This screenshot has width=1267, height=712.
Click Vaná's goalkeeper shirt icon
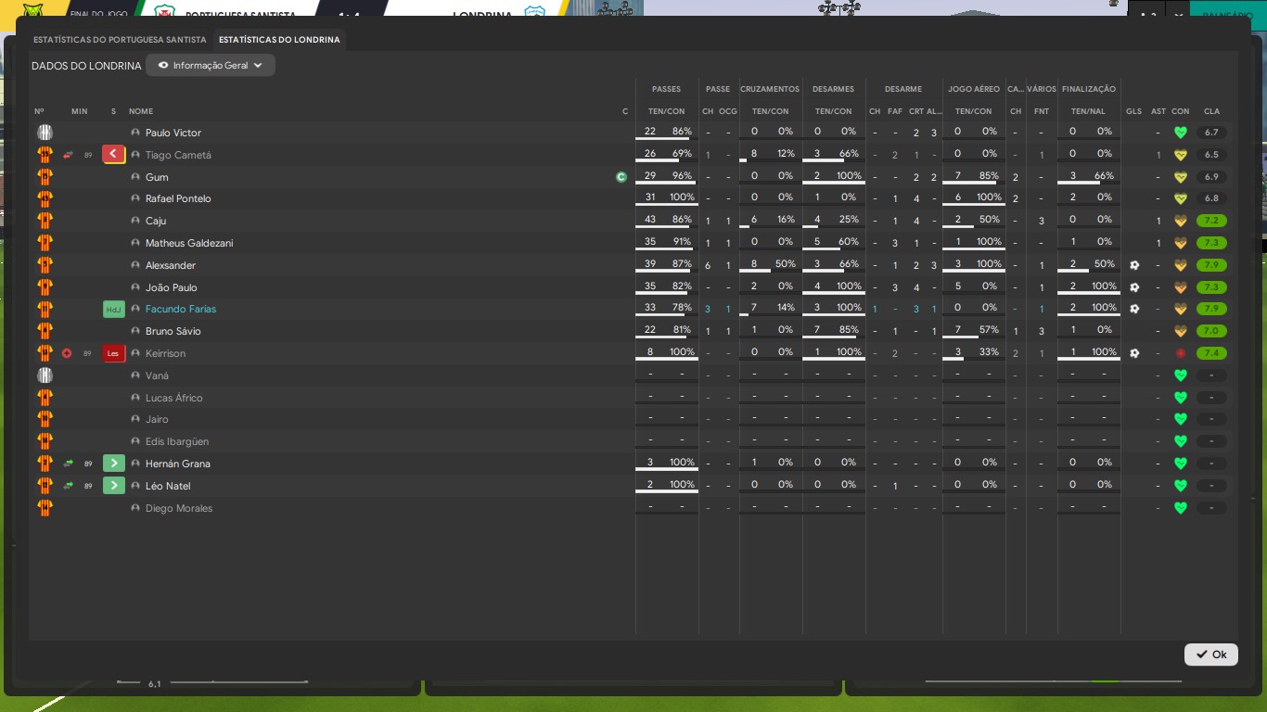45,375
